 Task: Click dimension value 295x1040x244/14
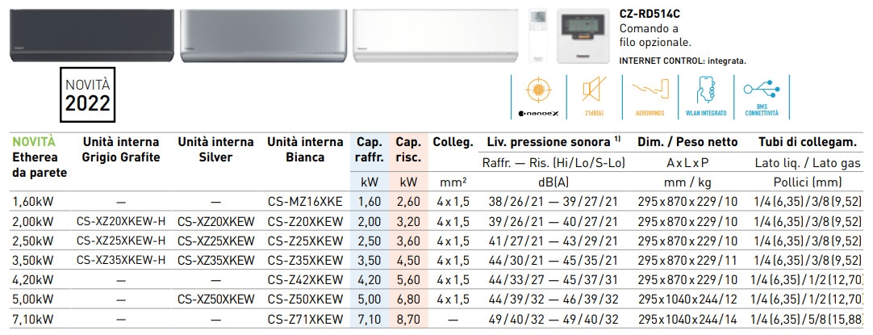pos(687,320)
